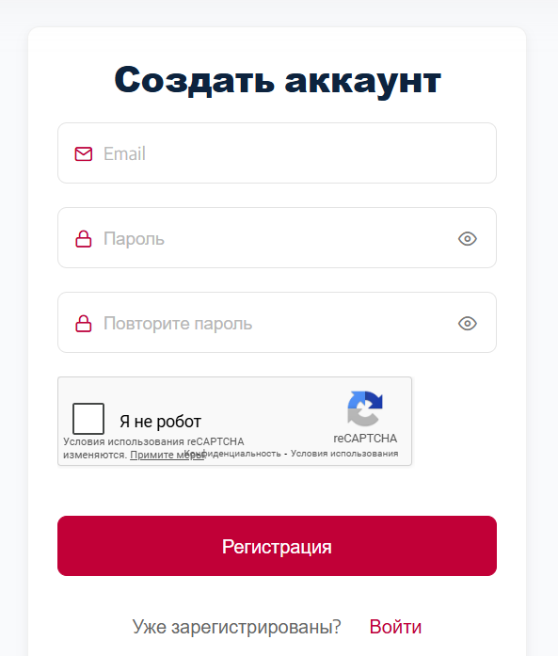Click the reCAPTCHA text under the logo
The image size is (558, 656).
pos(365,439)
